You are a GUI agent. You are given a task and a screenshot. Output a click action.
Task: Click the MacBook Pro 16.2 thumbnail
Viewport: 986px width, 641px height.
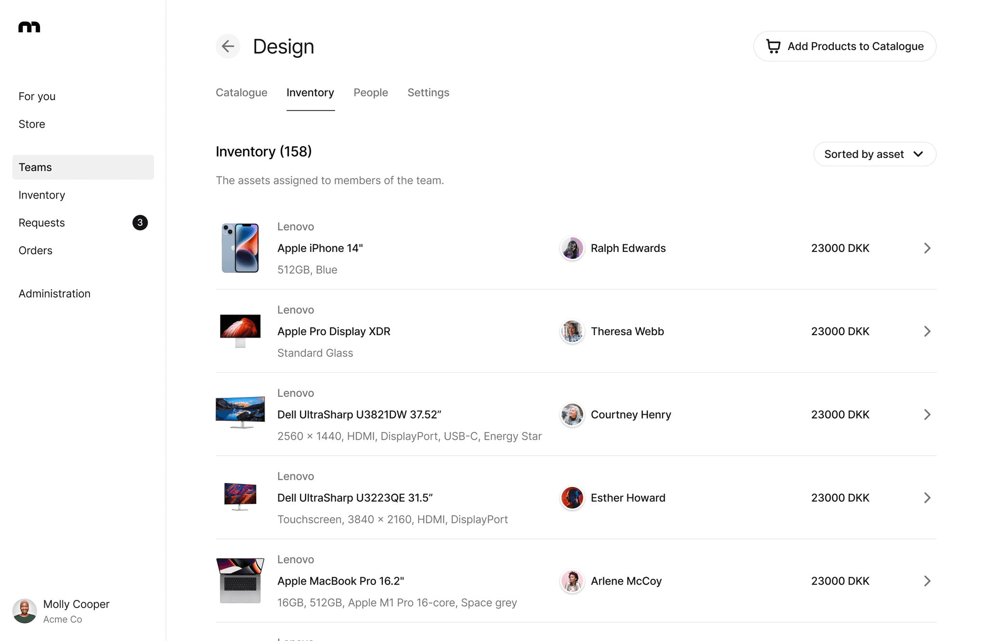pyautogui.click(x=240, y=581)
